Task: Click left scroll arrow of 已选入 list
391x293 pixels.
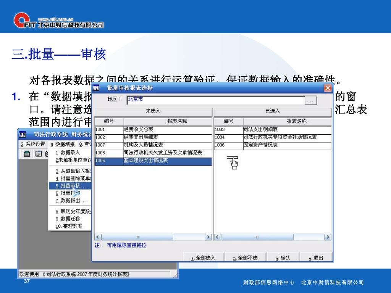Action: click(218, 237)
